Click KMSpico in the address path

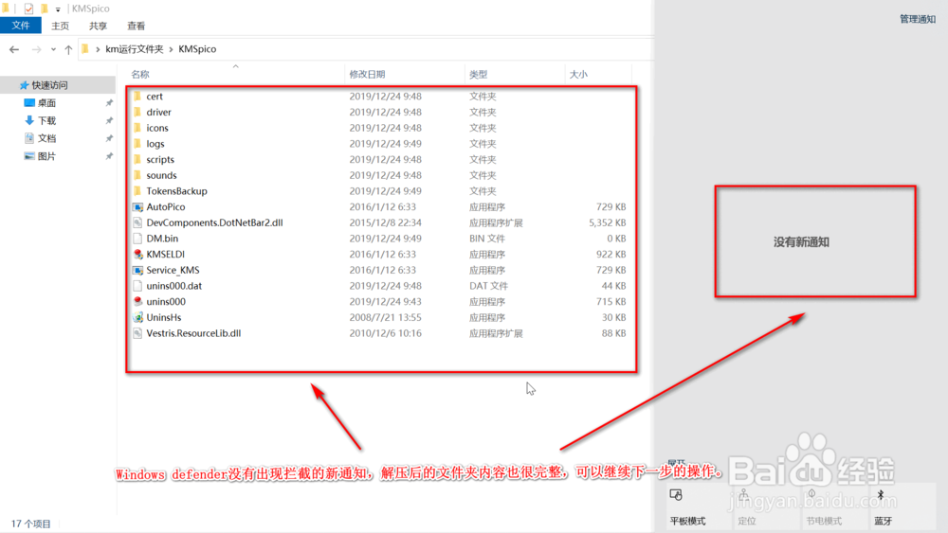197,49
